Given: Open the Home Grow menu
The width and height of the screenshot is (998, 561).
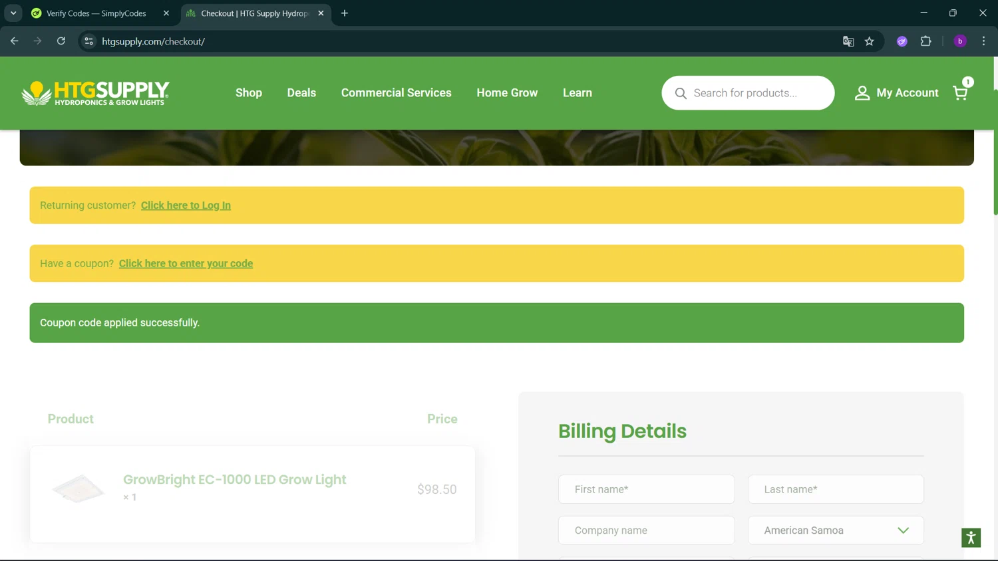Looking at the screenshot, I should coord(507,93).
